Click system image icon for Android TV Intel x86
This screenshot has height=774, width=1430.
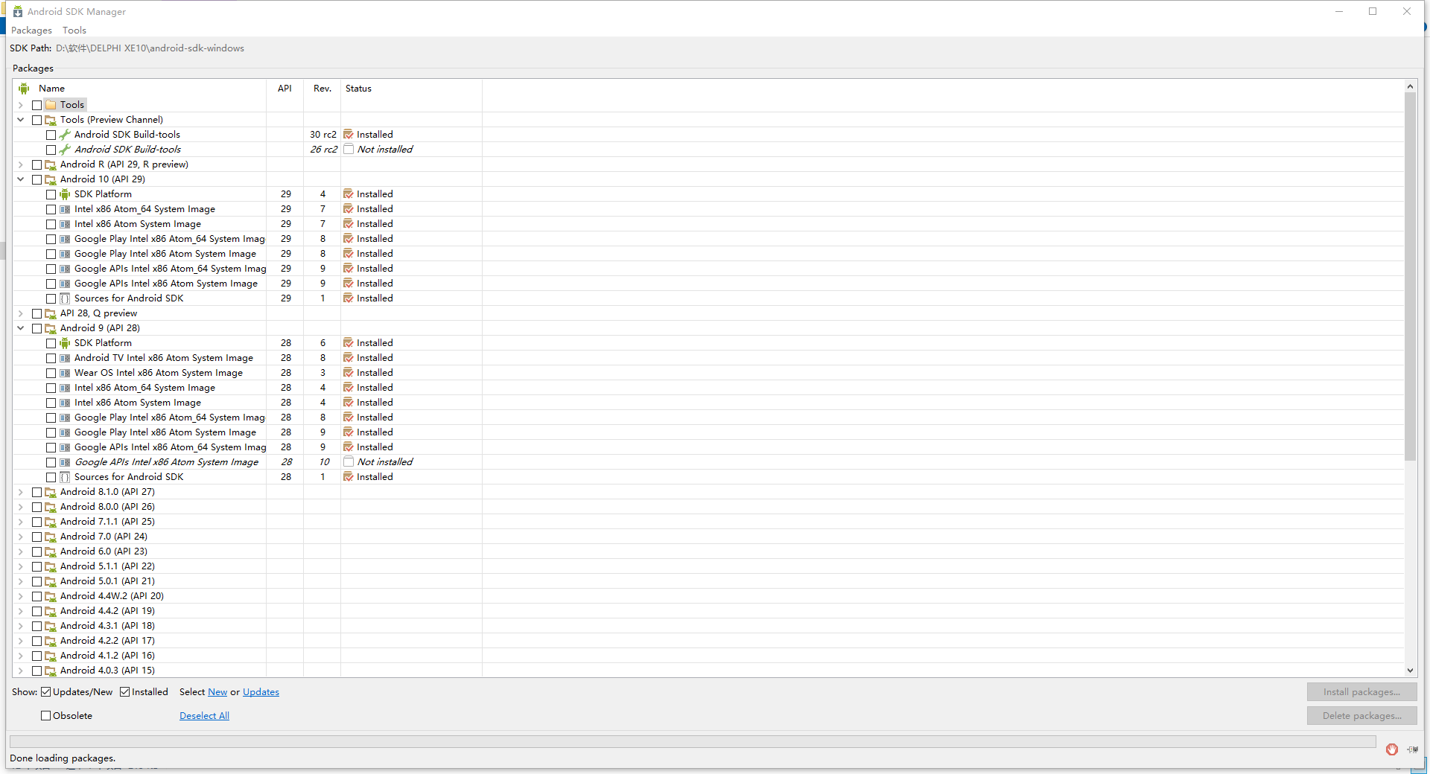pos(65,358)
